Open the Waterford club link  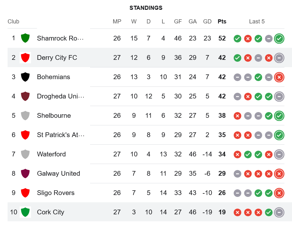pos(51,154)
